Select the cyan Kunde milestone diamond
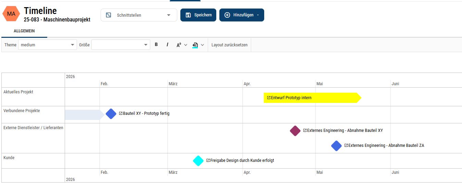Screen dimensions: 462x184 (x=198, y=160)
